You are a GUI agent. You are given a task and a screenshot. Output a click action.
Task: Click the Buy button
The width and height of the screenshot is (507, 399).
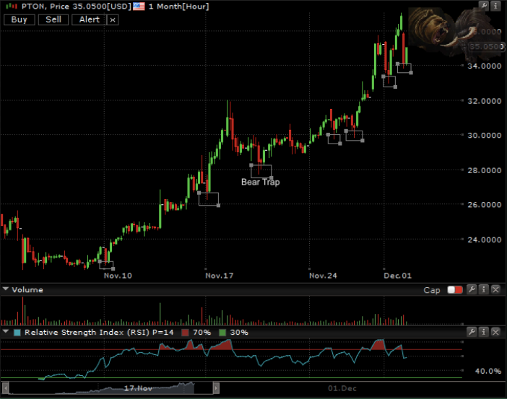19,19
